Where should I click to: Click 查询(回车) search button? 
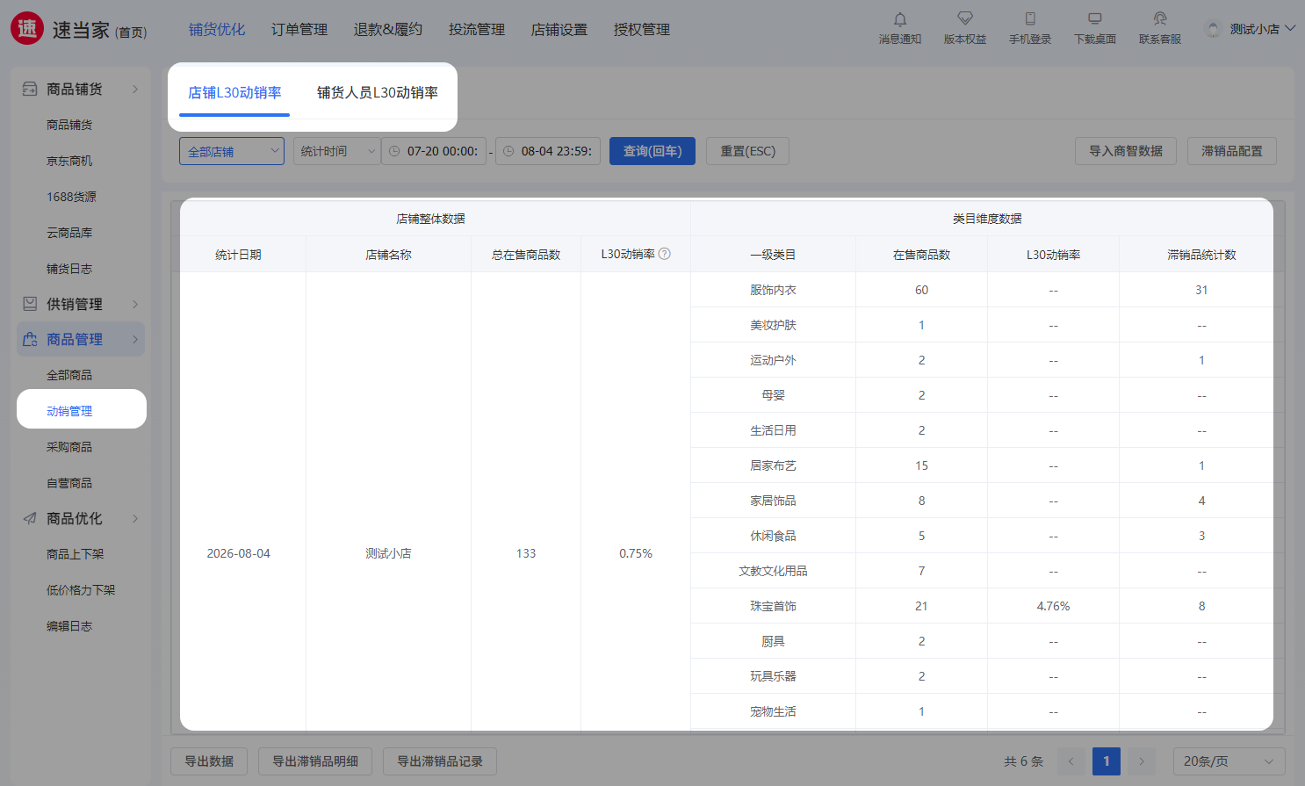tap(652, 151)
